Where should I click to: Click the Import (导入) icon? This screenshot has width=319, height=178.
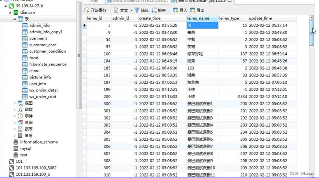click(x=175, y=10)
